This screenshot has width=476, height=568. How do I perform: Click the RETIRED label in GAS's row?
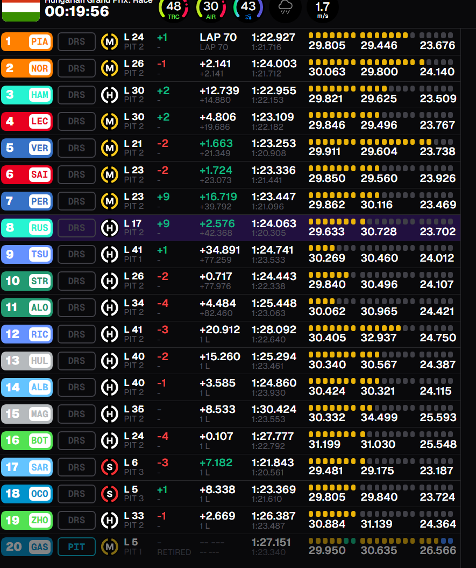pos(174,552)
